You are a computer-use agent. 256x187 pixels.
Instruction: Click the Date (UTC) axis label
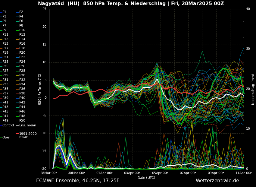[x=146, y=178]
